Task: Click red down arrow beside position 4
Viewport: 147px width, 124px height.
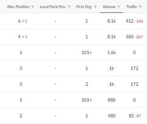Action: (23, 37)
